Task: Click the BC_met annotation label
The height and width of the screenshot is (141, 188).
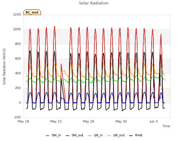Action: pyautogui.click(x=32, y=12)
